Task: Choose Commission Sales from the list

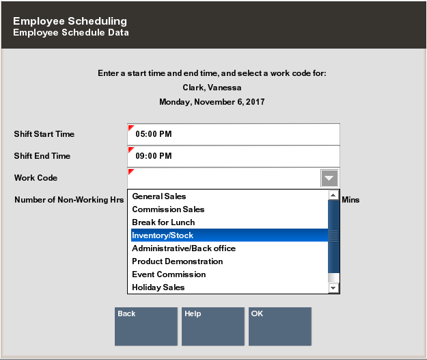Action: click(x=230, y=209)
